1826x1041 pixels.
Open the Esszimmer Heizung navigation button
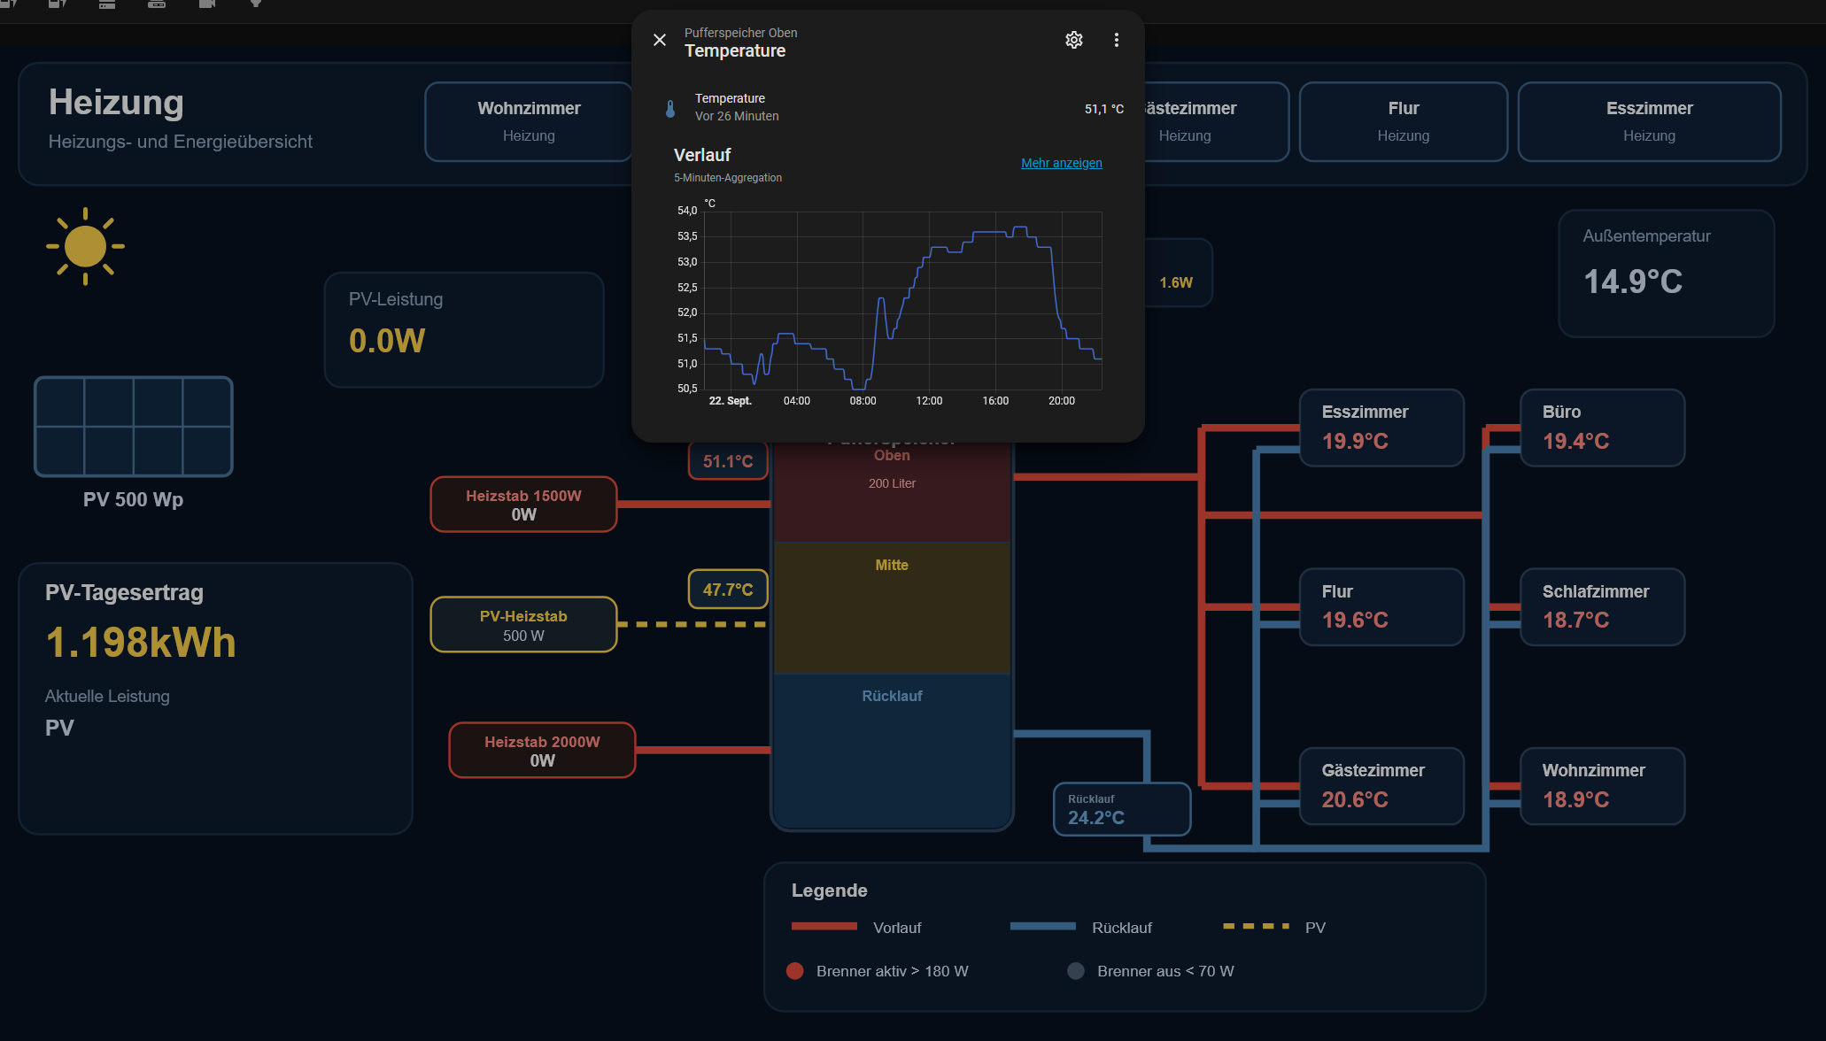(1649, 121)
